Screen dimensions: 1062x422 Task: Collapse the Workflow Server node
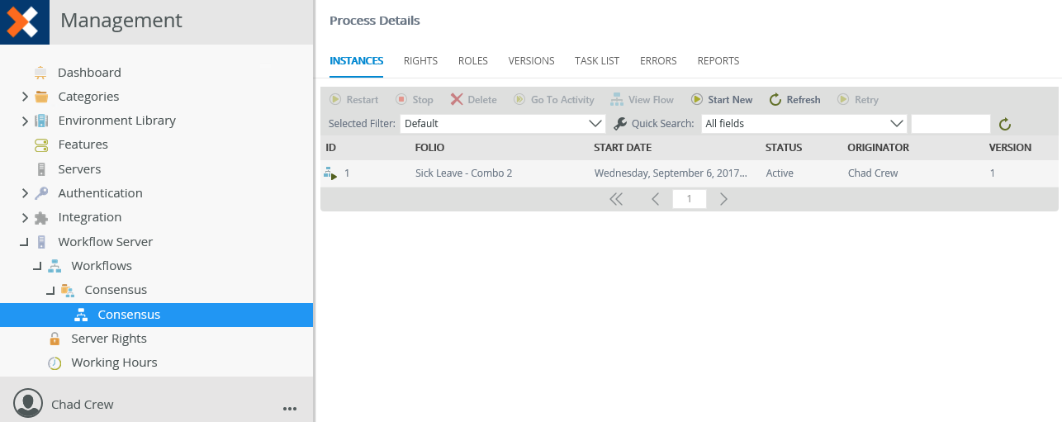coord(25,242)
